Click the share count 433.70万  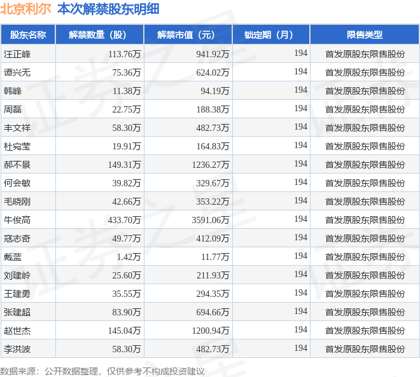(125, 220)
